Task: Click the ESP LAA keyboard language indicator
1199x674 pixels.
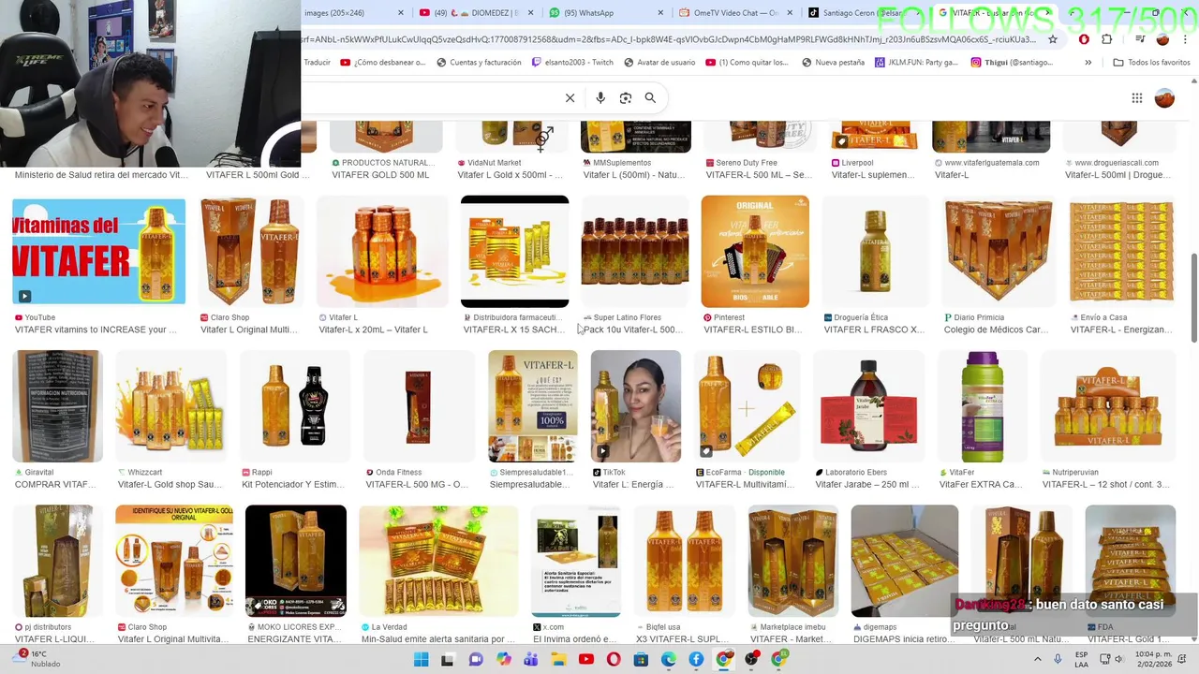Action: (x=1082, y=659)
